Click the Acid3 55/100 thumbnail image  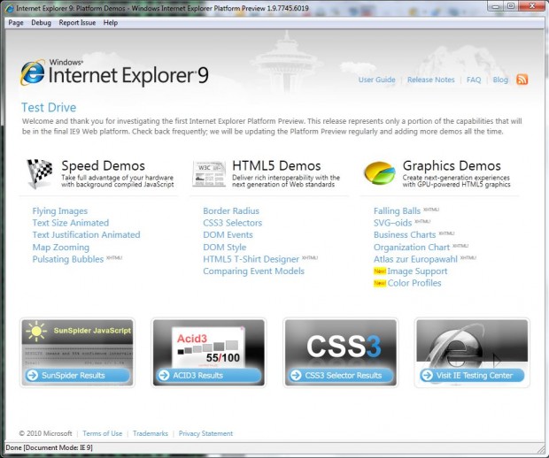[x=209, y=343]
